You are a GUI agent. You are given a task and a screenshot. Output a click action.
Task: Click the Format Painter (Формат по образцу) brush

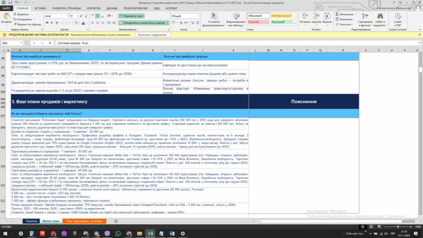point(15,24)
